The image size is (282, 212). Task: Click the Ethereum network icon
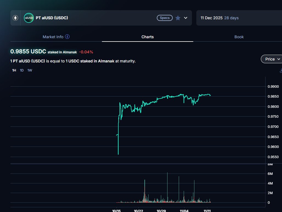point(15,18)
